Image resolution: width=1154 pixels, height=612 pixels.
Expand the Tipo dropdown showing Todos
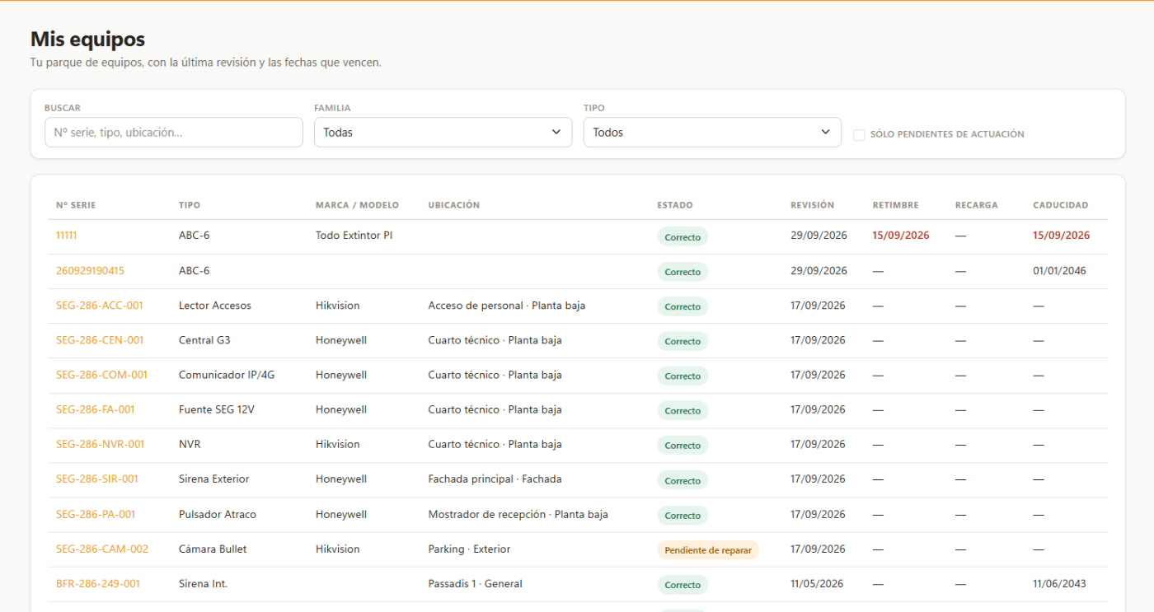pos(712,133)
